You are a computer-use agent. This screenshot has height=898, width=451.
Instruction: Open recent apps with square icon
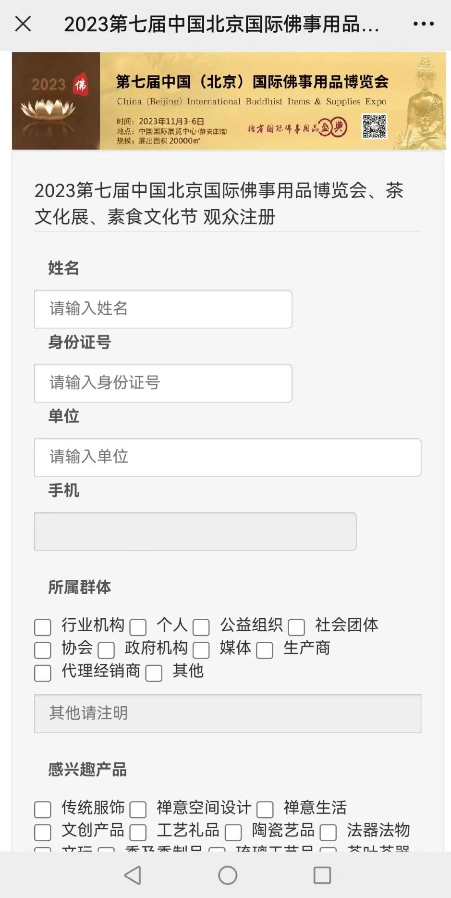coord(322,875)
